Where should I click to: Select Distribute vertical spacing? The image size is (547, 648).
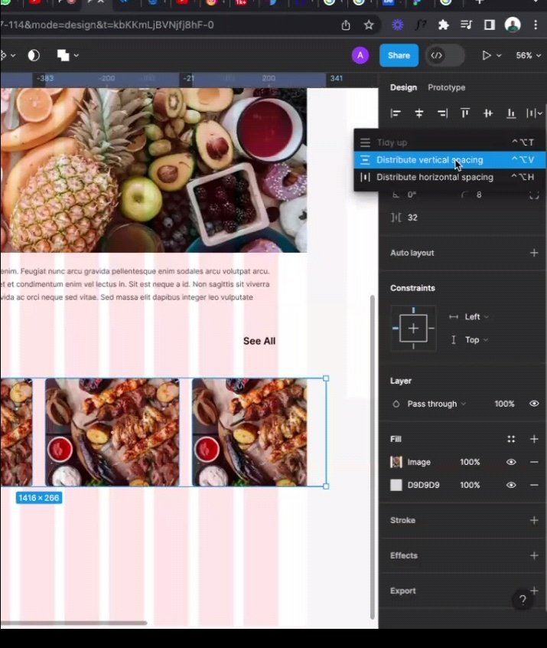point(450,160)
